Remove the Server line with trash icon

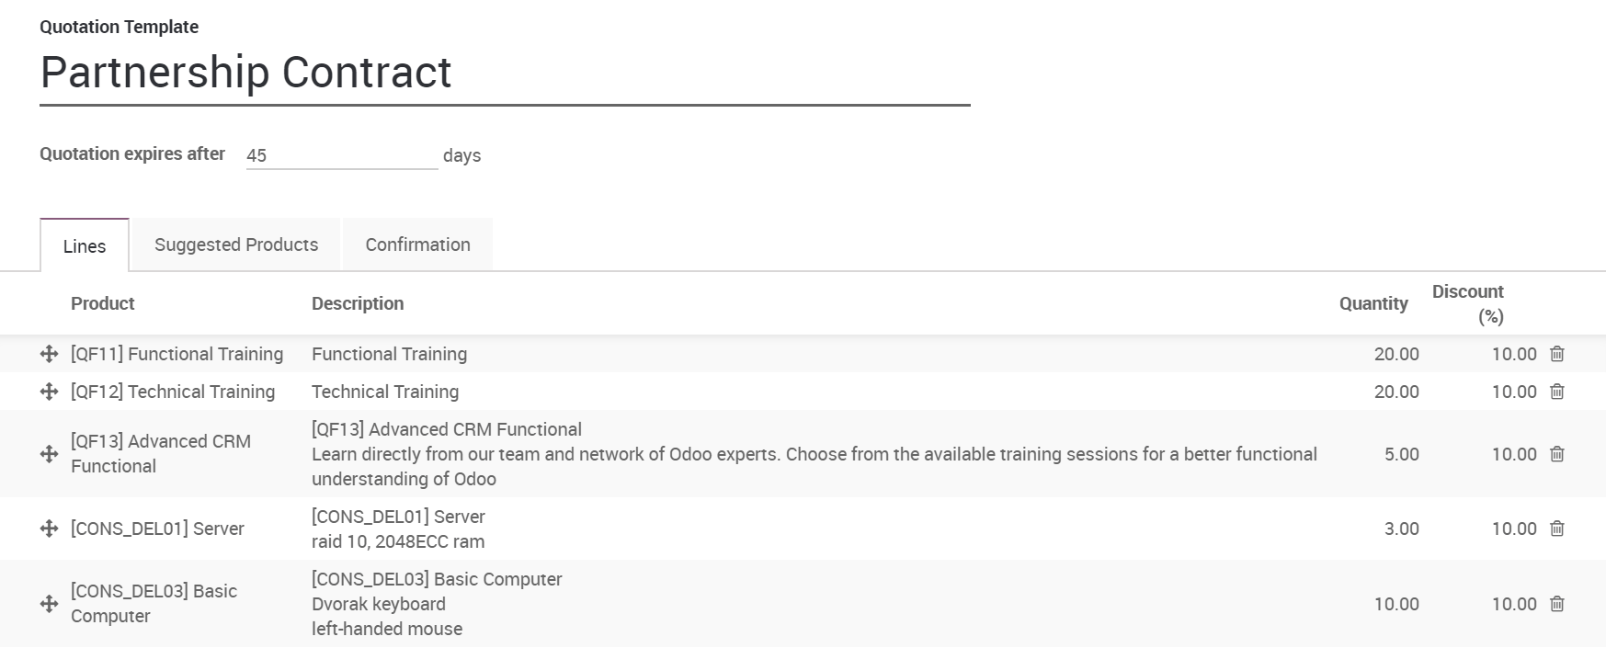click(1557, 529)
